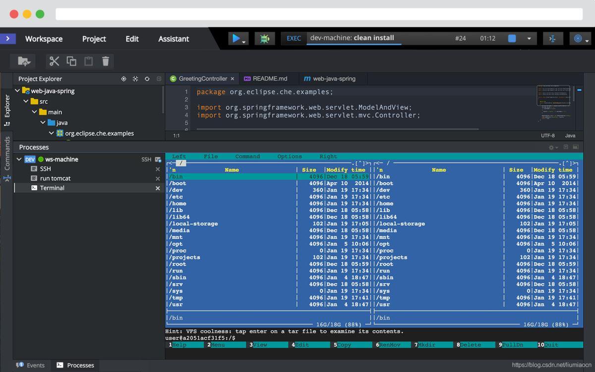Screen dimensions: 595x372
Task: Maximize the Processes panel
Action: 576,147
